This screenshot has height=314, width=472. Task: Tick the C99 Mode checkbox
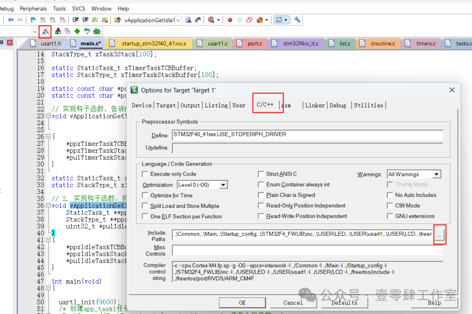[x=390, y=205]
